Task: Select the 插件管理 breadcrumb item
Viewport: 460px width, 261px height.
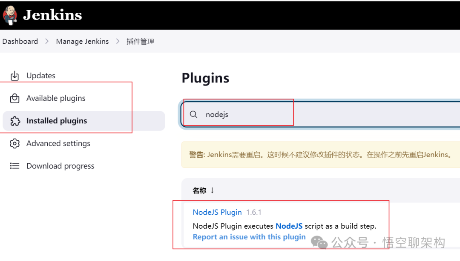Action: 140,42
